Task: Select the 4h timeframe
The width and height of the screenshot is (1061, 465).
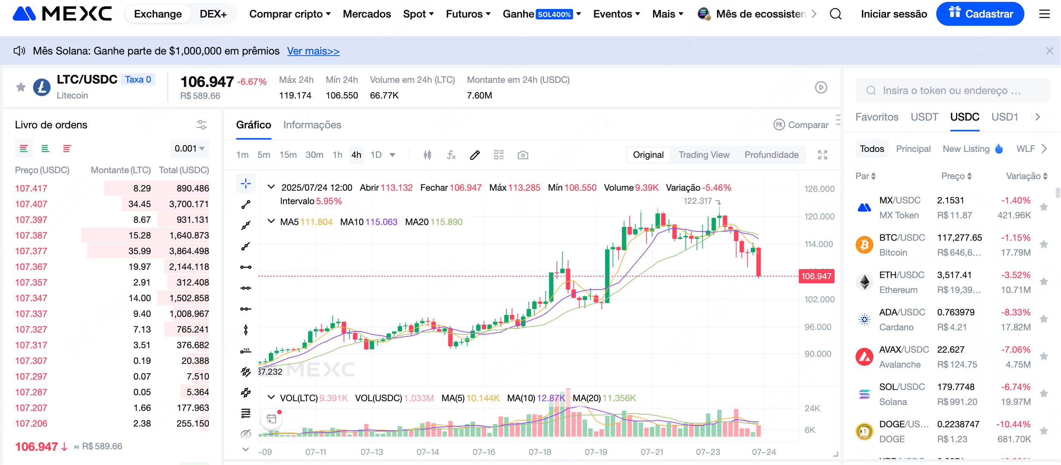Action: pos(356,155)
